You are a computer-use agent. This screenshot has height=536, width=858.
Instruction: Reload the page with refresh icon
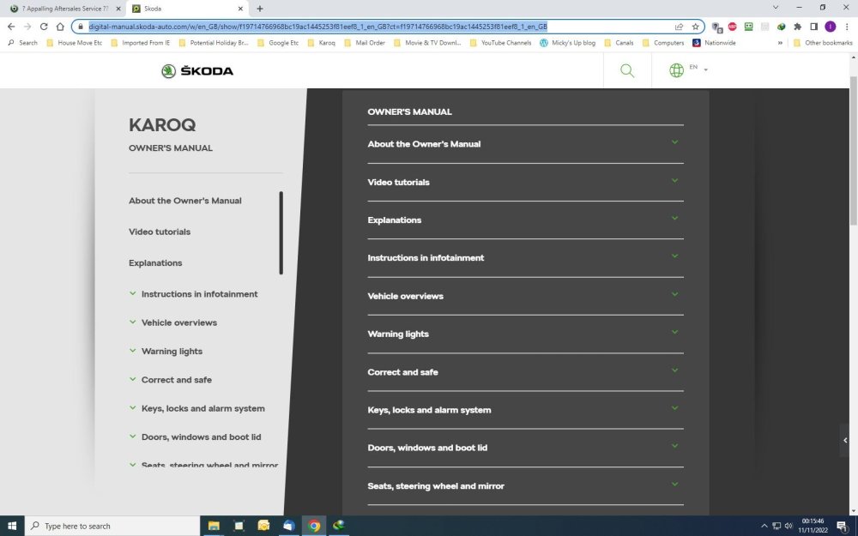44,27
